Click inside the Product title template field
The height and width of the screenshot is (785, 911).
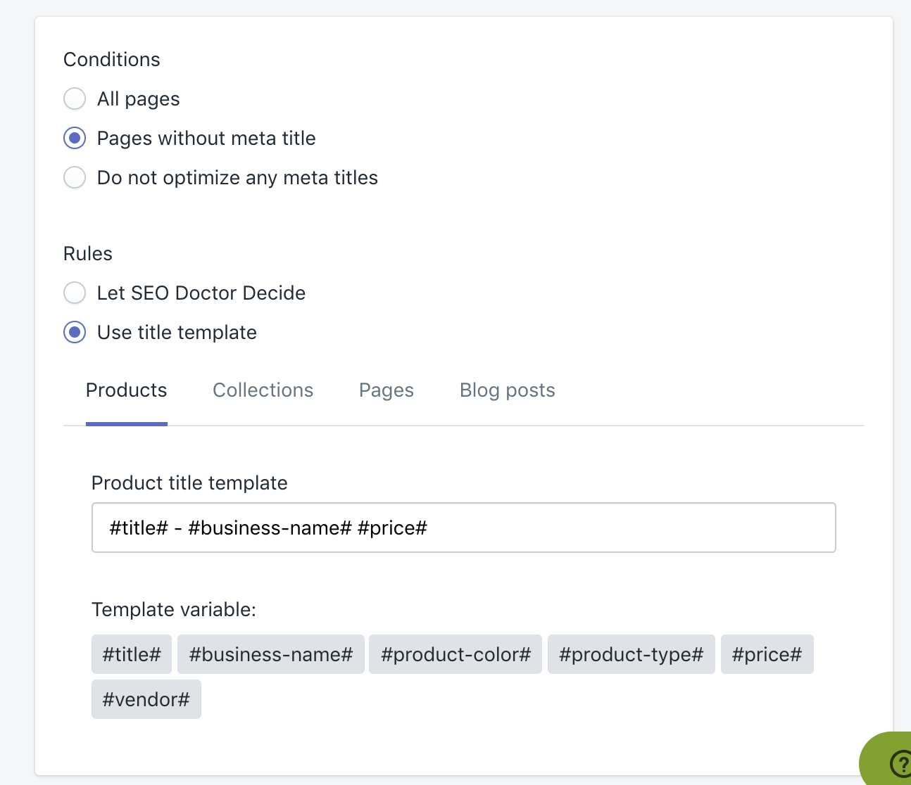463,528
